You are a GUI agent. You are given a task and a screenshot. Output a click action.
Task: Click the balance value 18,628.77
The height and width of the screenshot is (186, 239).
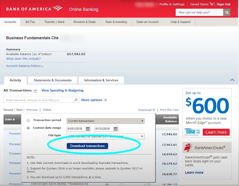pyautogui.click(x=169, y=174)
